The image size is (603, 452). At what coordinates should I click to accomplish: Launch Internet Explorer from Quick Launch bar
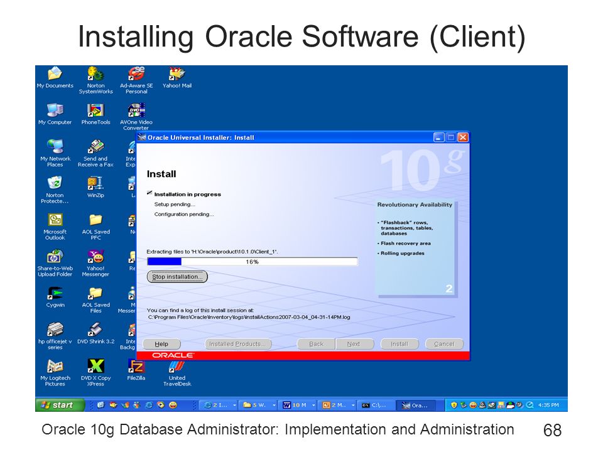pyautogui.click(x=148, y=405)
